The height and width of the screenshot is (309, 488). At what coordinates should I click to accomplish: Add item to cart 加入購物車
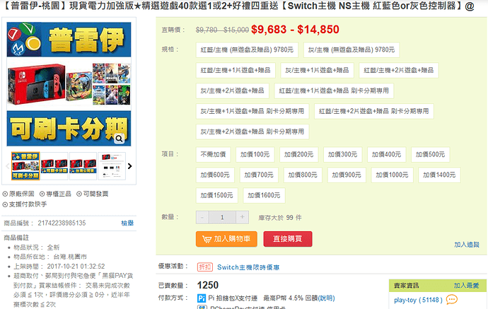tap(226, 239)
